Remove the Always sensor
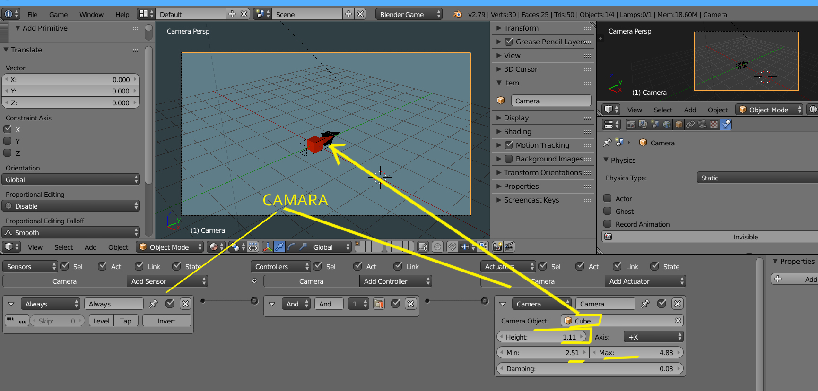 click(185, 304)
